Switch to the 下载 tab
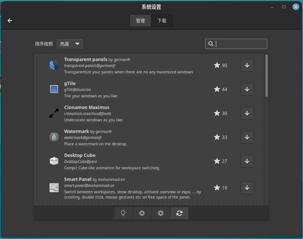The height and width of the screenshot is (239, 303). [162, 21]
